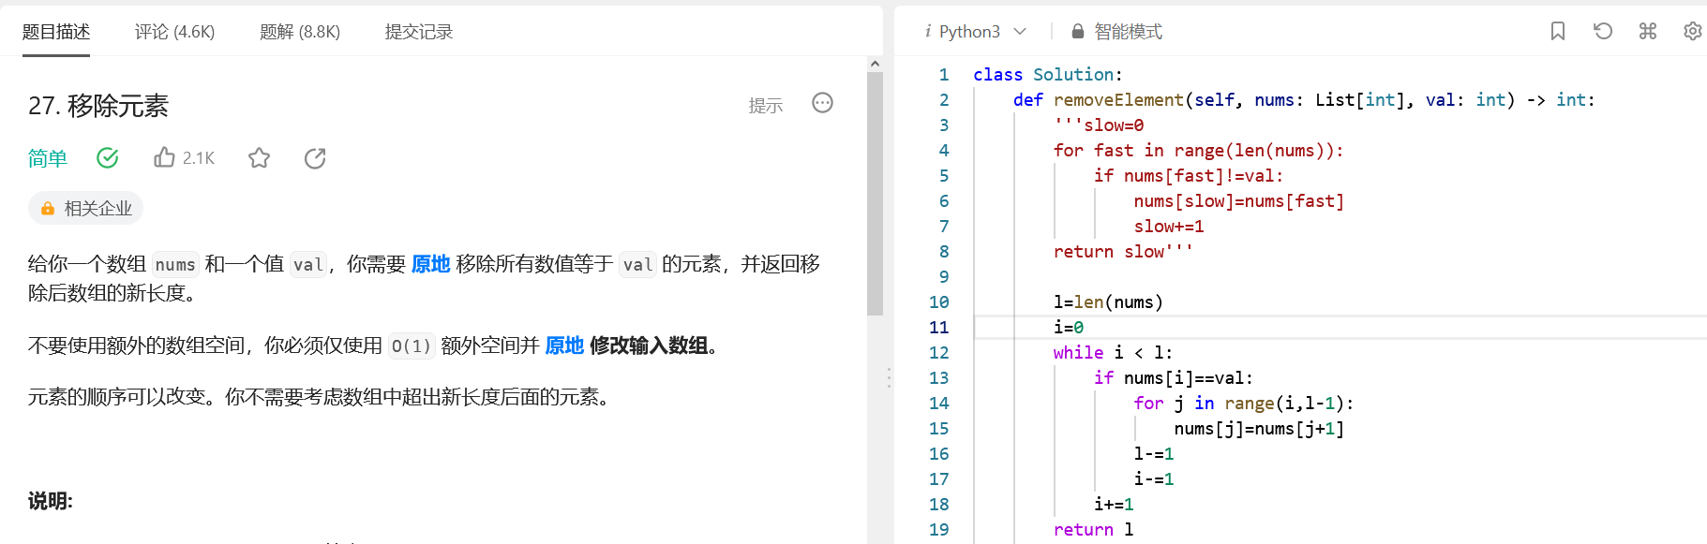
Task: Open the more options ellipsis icon
Action: point(822,103)
